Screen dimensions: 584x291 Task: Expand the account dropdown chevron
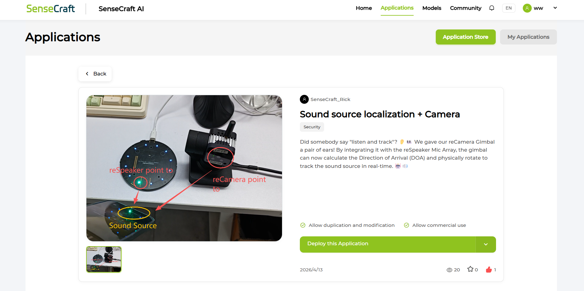pyautogui.click(x=555, y=8)
